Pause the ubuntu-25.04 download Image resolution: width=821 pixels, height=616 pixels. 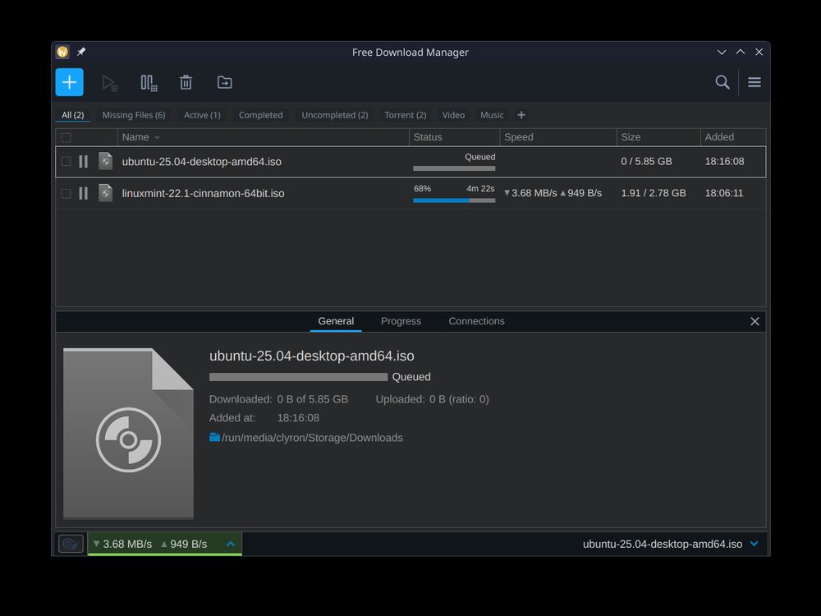(83, 162)
